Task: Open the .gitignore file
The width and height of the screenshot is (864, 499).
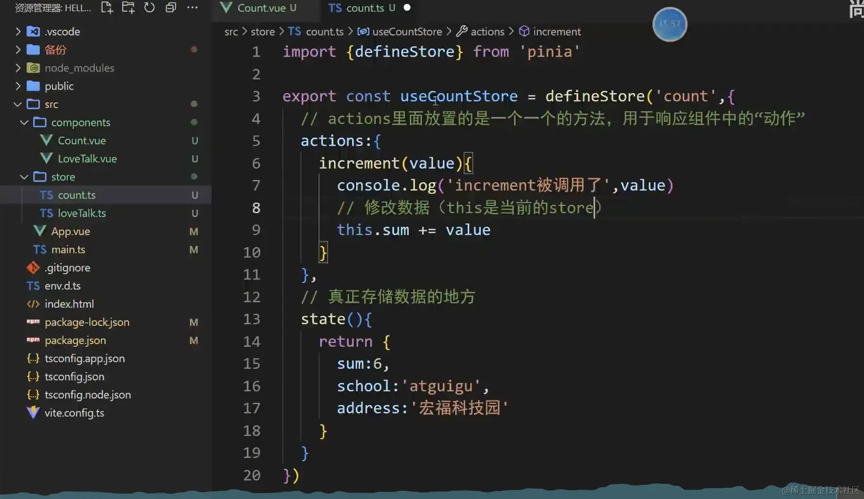Action: click(x=67, y=267)
